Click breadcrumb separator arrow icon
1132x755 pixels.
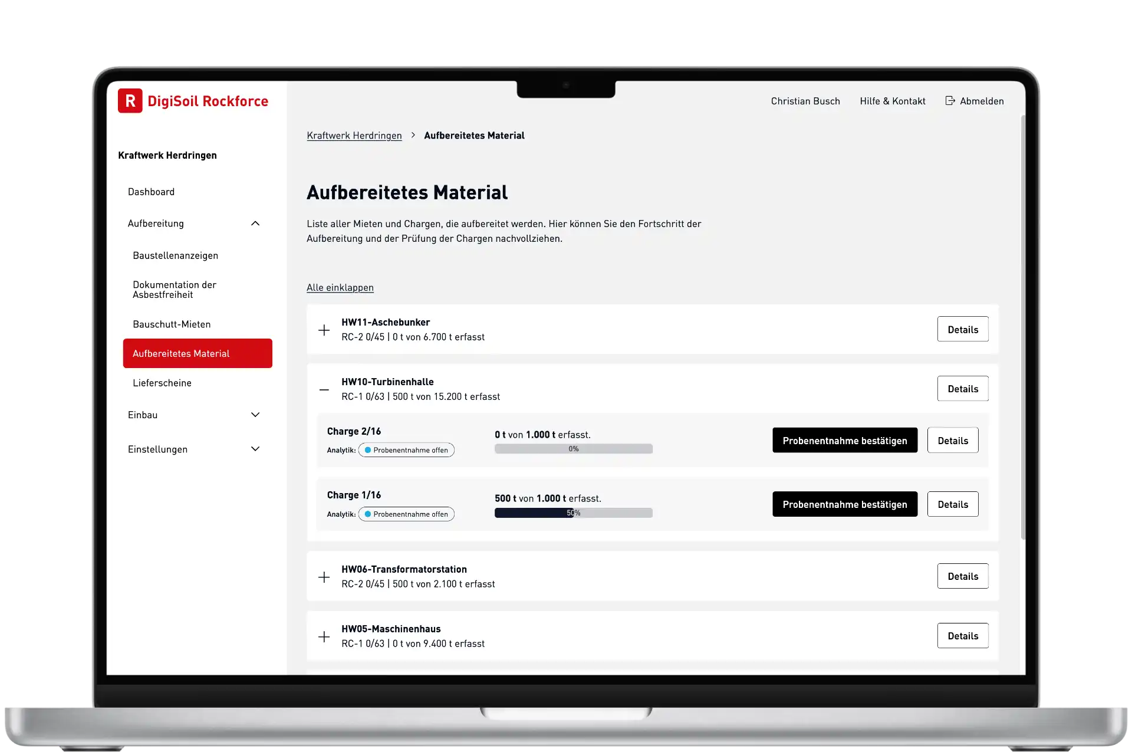point(413,135)
